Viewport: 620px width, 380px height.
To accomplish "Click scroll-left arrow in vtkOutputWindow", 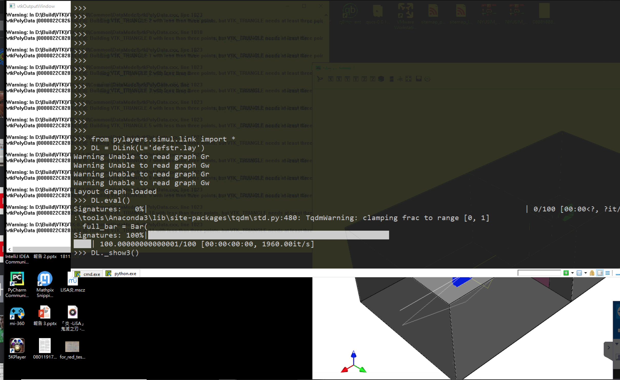I will pos(9,249).
